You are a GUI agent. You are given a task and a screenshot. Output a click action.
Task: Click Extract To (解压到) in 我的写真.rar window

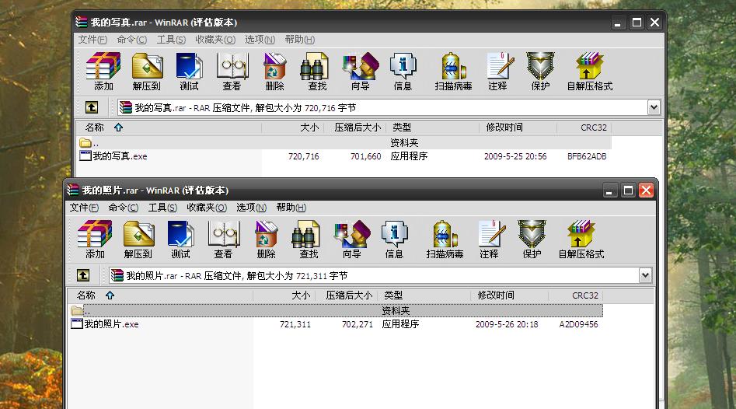click(x=147, y=72)
